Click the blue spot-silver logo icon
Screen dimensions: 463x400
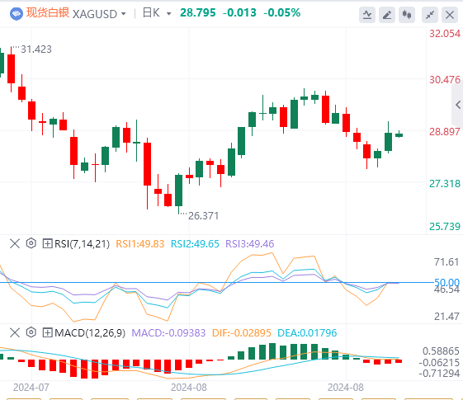click(x=17, y=13)
